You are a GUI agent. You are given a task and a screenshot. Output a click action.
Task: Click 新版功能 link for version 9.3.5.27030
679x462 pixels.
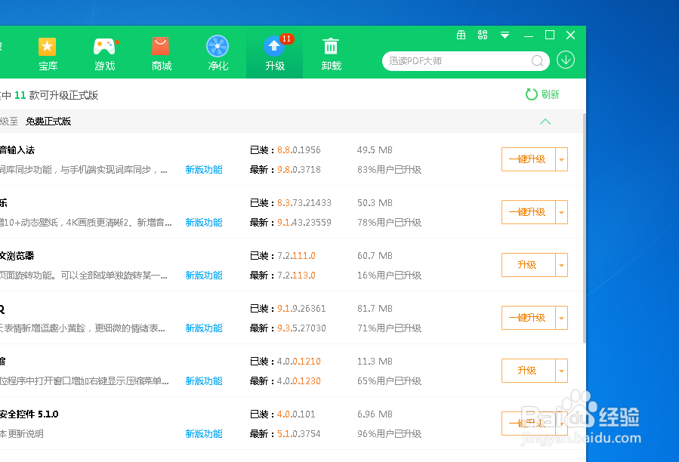coord(204,328)
